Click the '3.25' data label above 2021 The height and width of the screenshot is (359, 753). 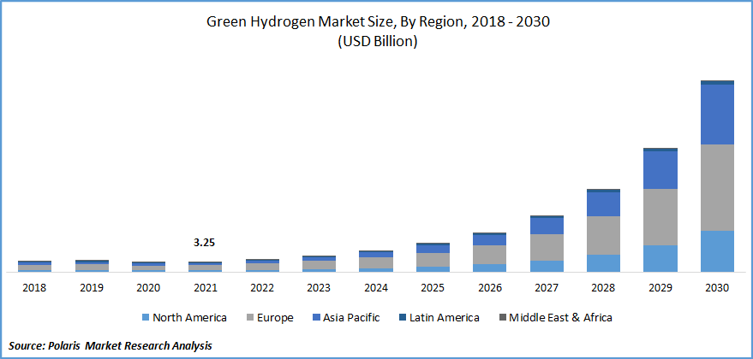(x=204, y=243)
